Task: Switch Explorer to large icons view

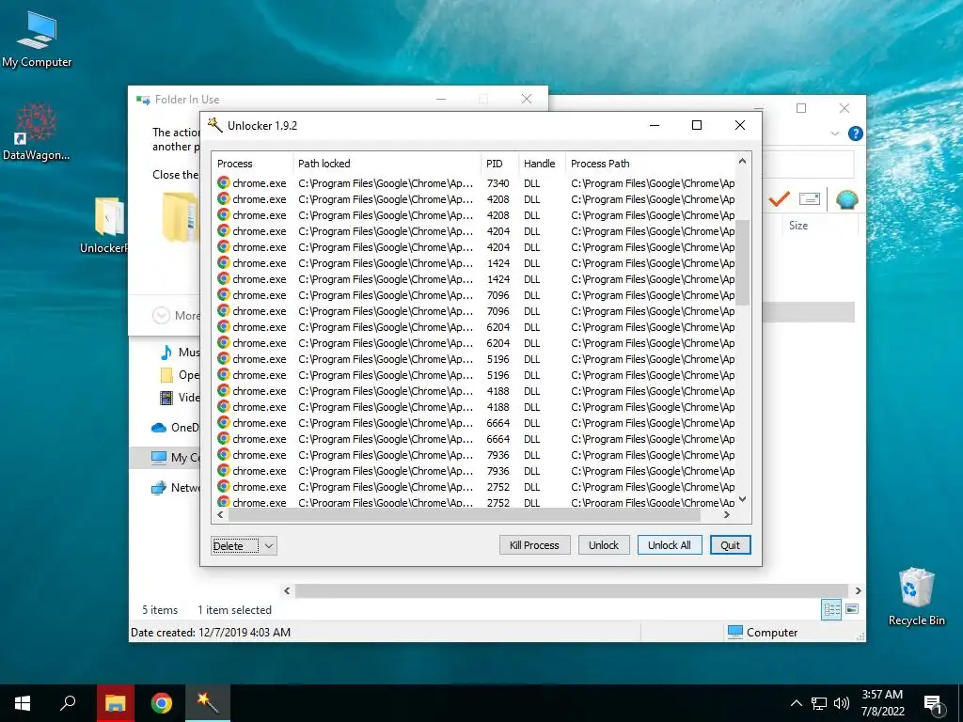Action: [x=852, y=609]
